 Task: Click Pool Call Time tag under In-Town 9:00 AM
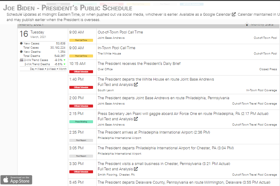pos(81,56)
